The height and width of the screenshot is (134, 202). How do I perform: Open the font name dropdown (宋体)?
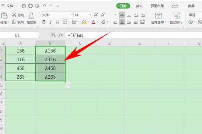(x=72, y=15)
